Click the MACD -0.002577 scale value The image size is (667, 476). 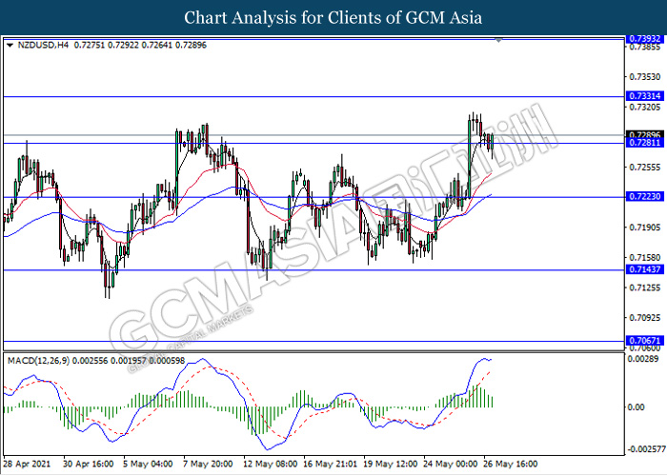point(646,449)
